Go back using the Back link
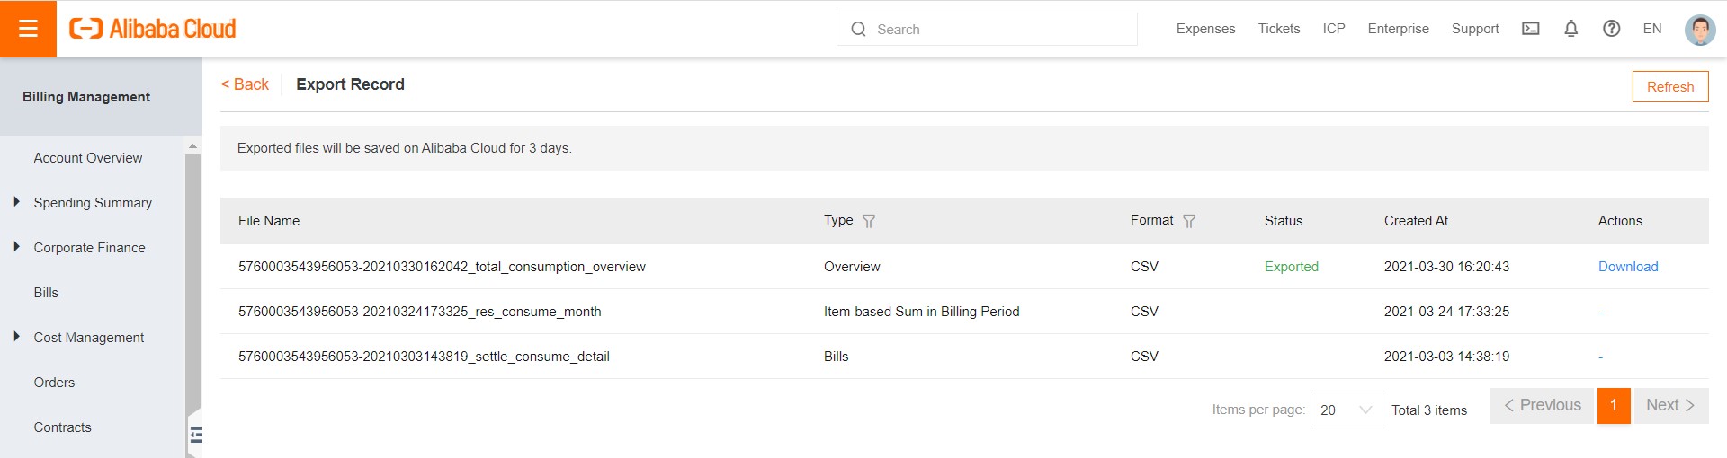The width and height of the screenshot is (1727, 458). tap(245, 84)
